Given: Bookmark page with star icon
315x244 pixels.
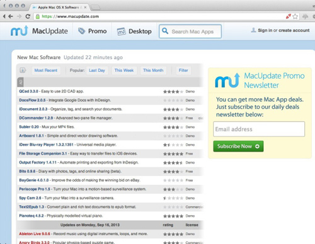Looking at the screenshot, I should click(x=295, y=16).
